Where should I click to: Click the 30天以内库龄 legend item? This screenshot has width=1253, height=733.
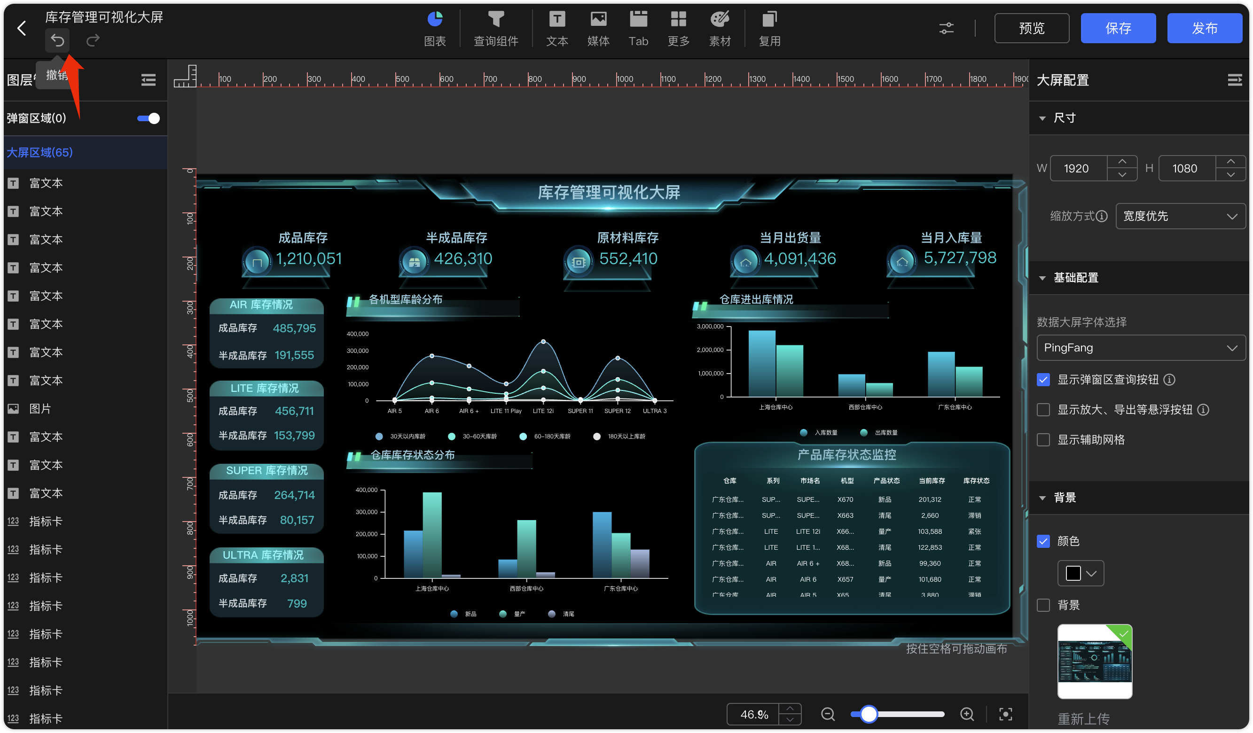click(400, 437)
